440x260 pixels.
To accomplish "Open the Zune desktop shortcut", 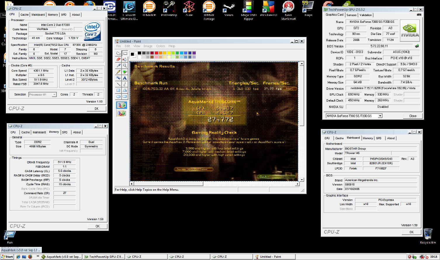I will (x=189, y=9).
